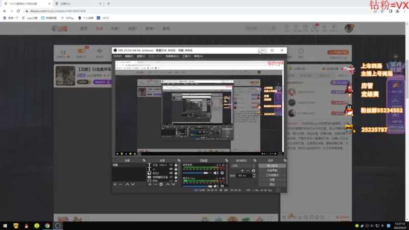Open the Windows Start menu
The image size is (409, 230).
point(5,226)
